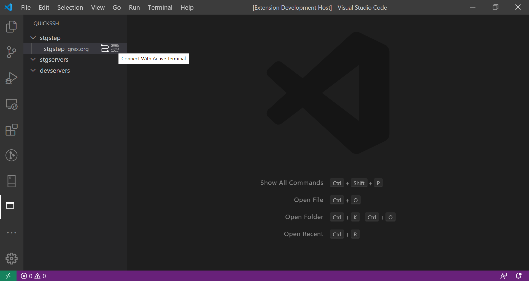Open the Source Control view
Image resolution: width=529 pixels, height=281 pixels.
pyautogui.click(x=11, y=52)
